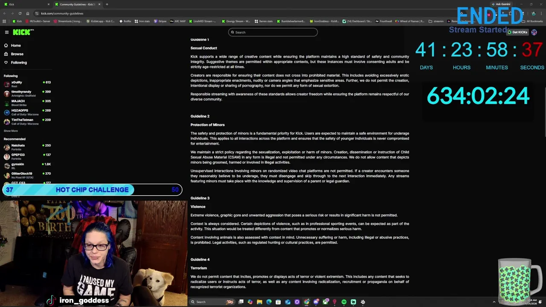Close the Community Guidelines tab
Viewport: 546px width, 307px height.
tap(99, 4)
